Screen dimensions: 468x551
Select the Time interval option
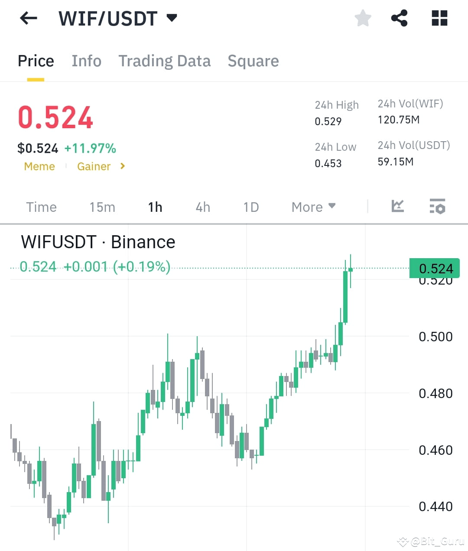pos(41,207)
